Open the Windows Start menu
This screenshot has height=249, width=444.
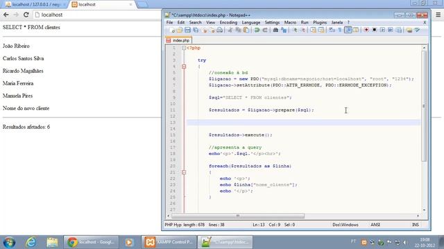click(x=9, y=242)
